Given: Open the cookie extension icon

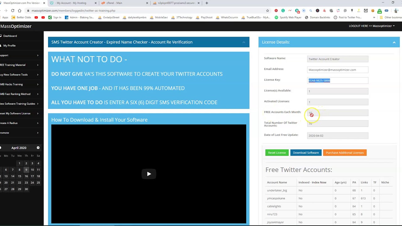Looking at the screenshot, I should (373, 10).
